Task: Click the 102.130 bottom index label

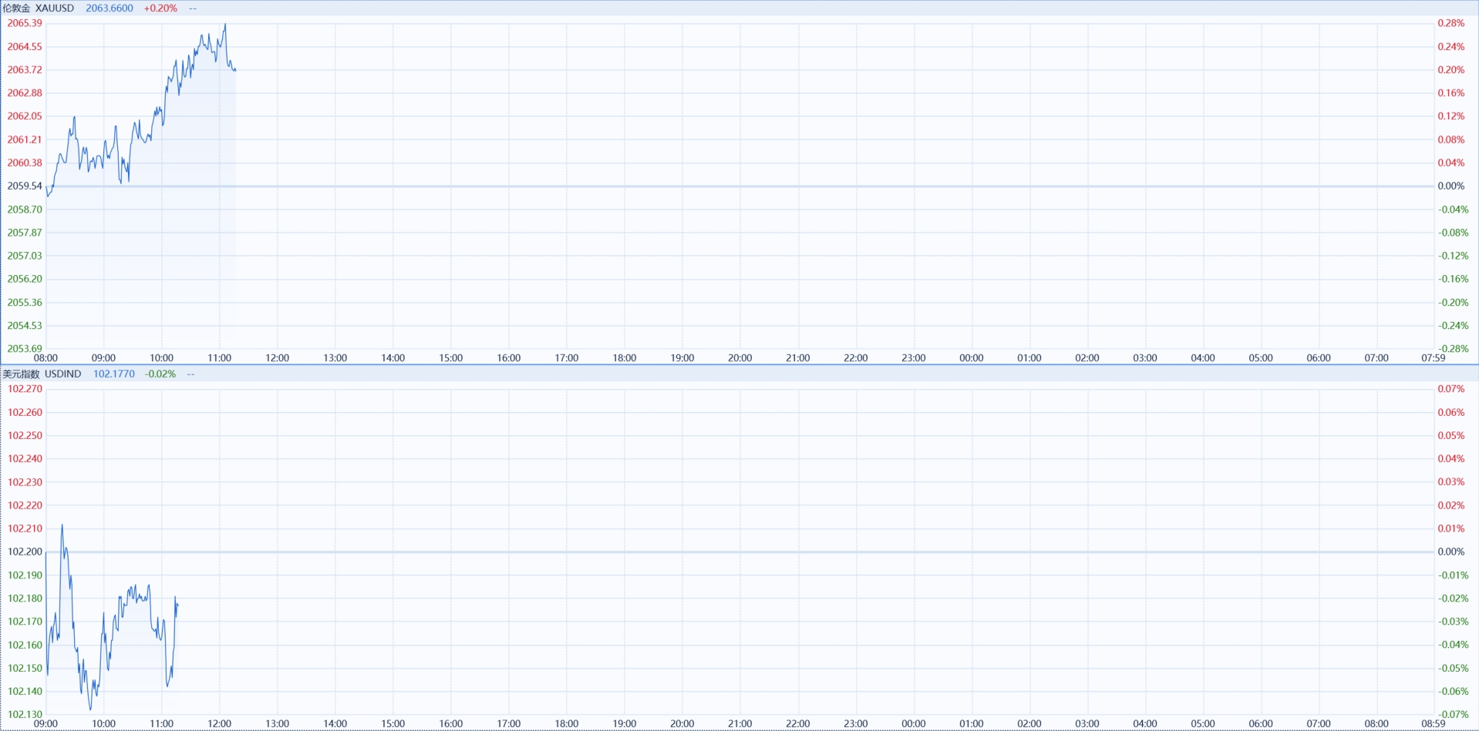Action: point(25,715)
